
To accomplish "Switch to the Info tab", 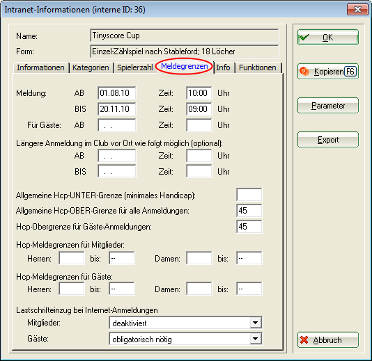I will pyautogui.click(x=223, y=67).
